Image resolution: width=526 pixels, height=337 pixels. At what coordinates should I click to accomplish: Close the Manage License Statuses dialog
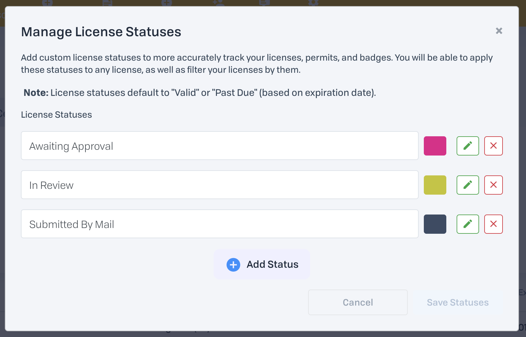tap(499, 31)
